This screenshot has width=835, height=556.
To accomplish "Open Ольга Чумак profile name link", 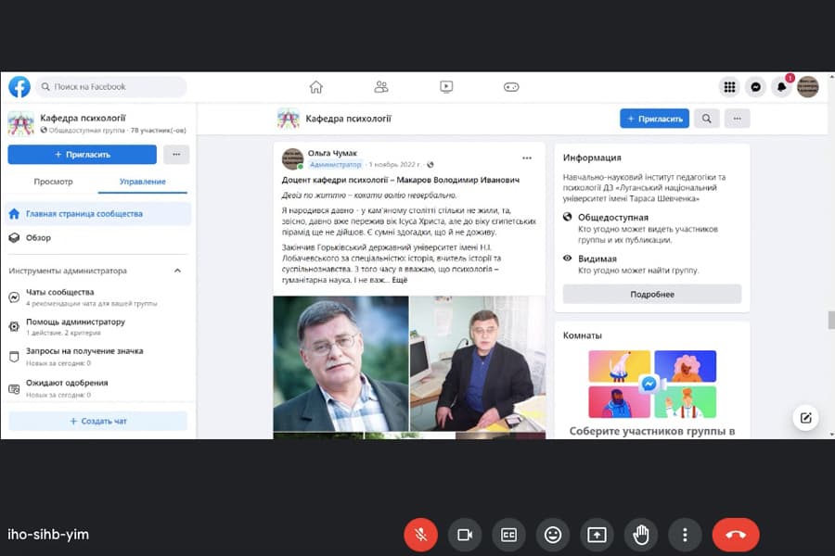I will (332, 153).
